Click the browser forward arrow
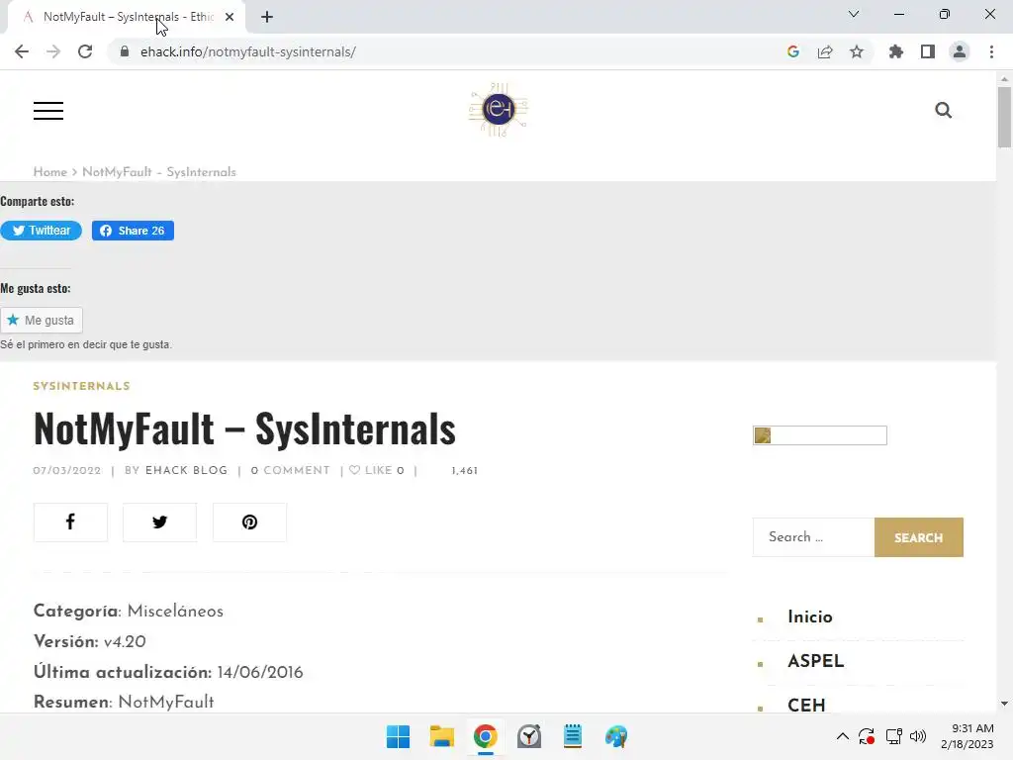1013x760 pixels. (53, 51)
